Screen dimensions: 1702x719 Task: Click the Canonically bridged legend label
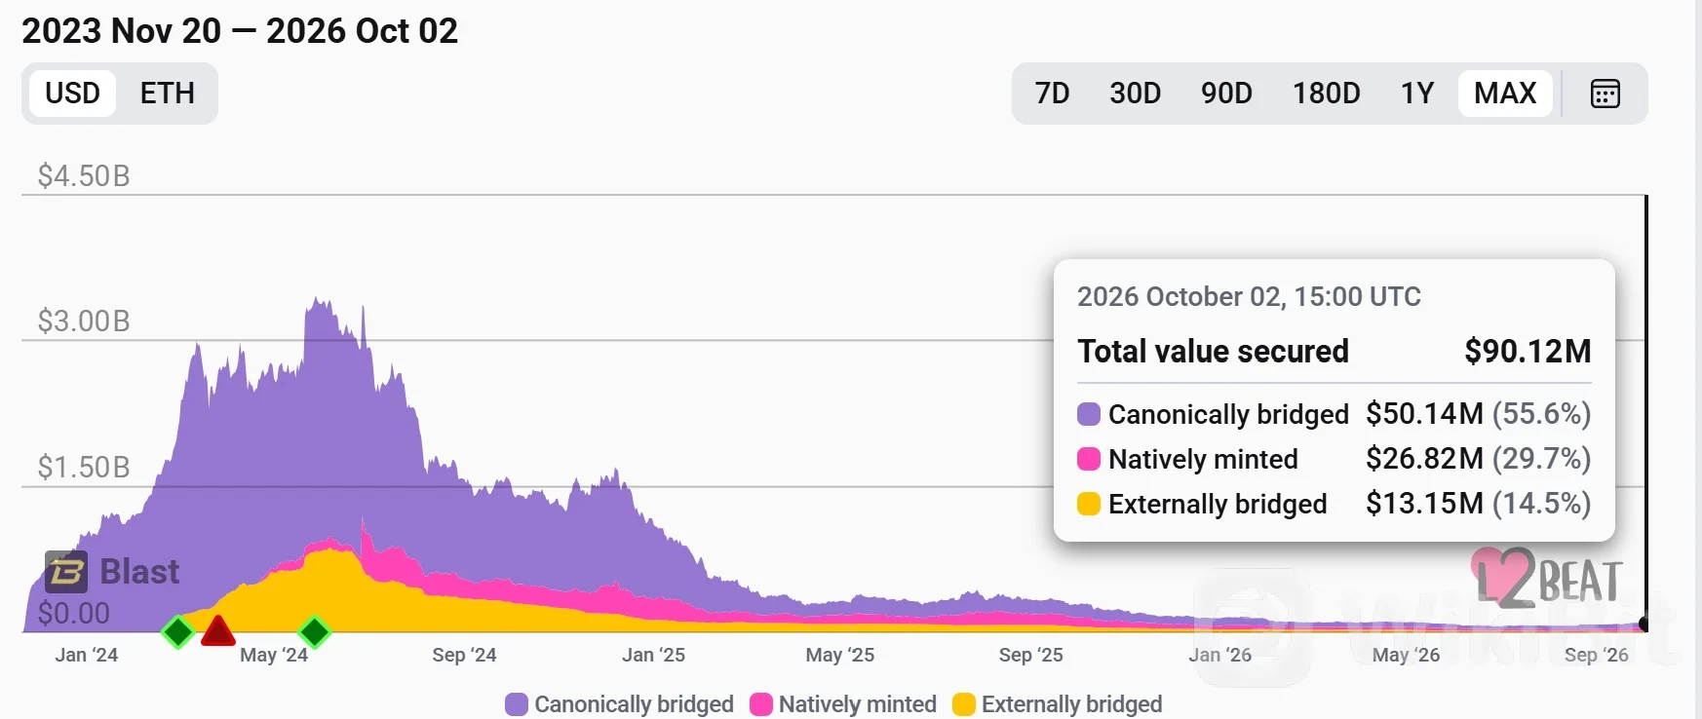point(634,704)
